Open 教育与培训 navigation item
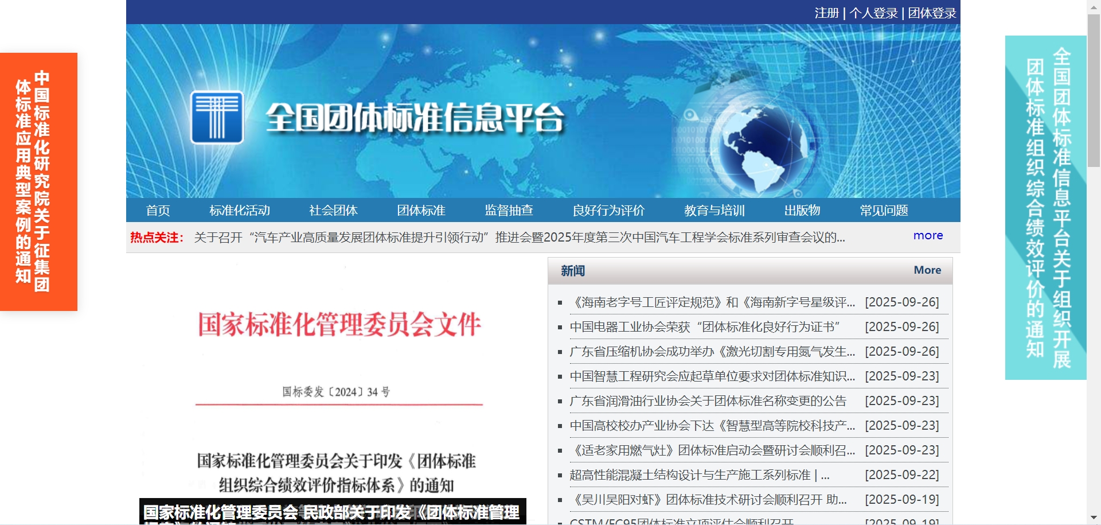This screenshot has height=525, width=1101. click(x=714, y=211)
